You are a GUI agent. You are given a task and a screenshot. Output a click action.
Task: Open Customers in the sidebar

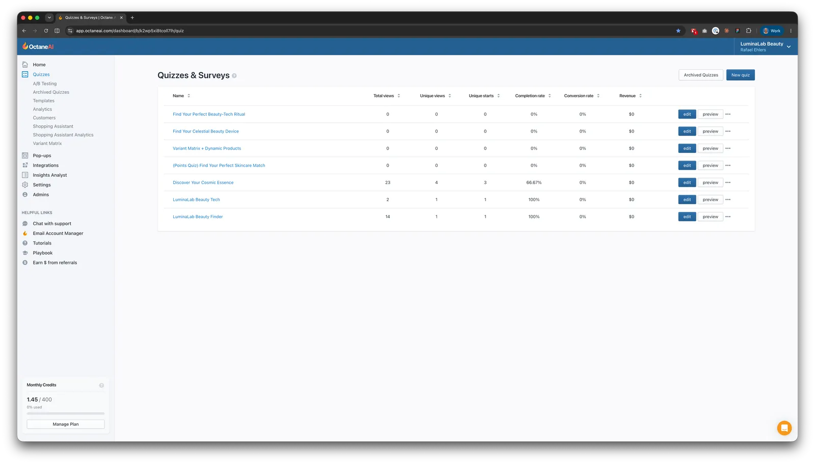click(x=44, y=118)
